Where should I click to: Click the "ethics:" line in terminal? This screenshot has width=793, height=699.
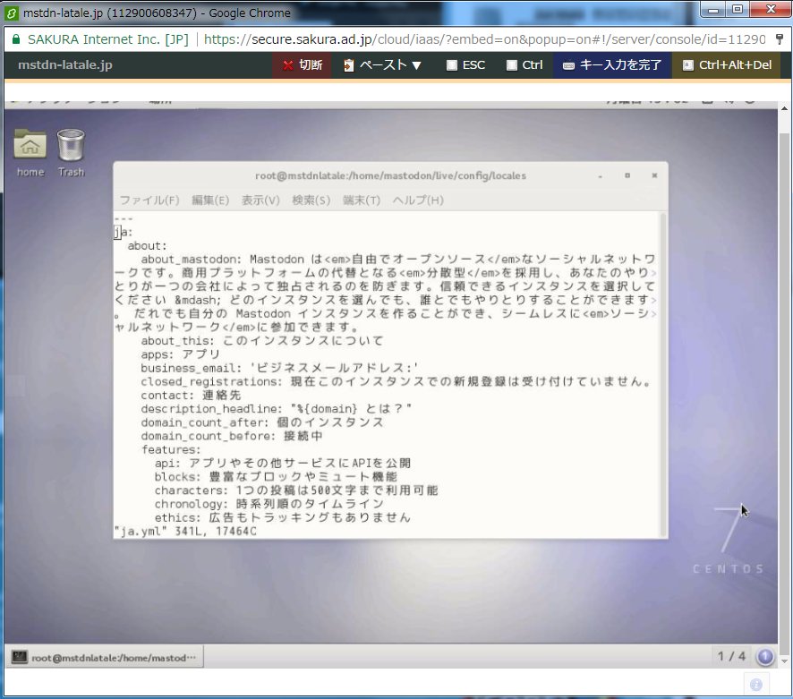pyautogui.click(x=283, y=517)
